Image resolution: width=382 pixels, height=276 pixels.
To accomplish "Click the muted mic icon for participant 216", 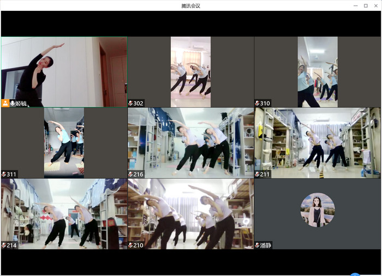I will [131, 175].
